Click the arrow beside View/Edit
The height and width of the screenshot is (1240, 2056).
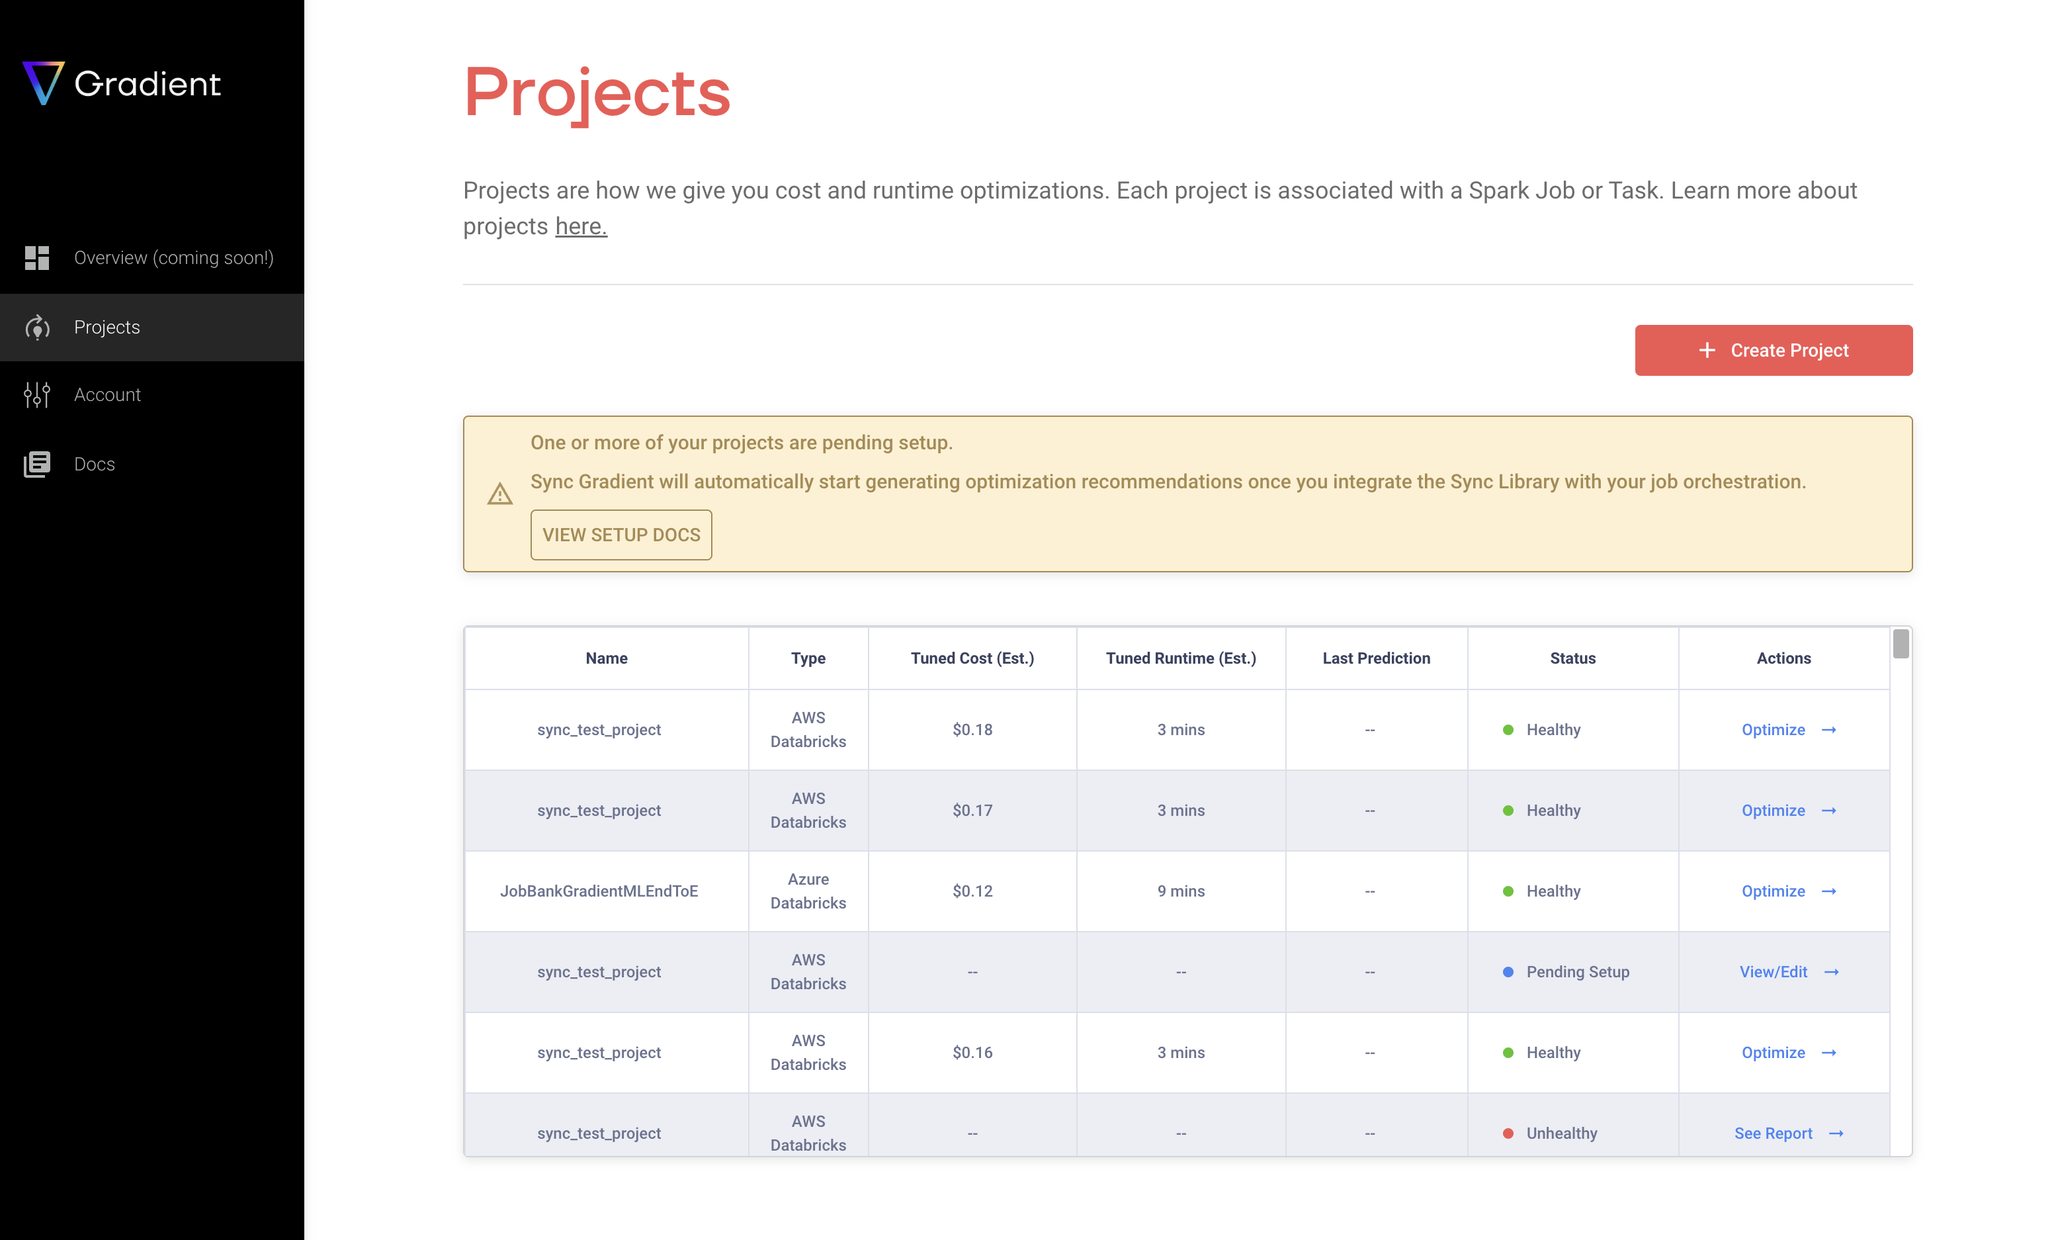pyautogui.click(x=1832, y=972)
